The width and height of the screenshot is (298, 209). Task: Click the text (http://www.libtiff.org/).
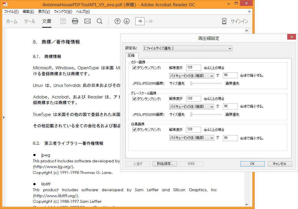coord(56,196)
